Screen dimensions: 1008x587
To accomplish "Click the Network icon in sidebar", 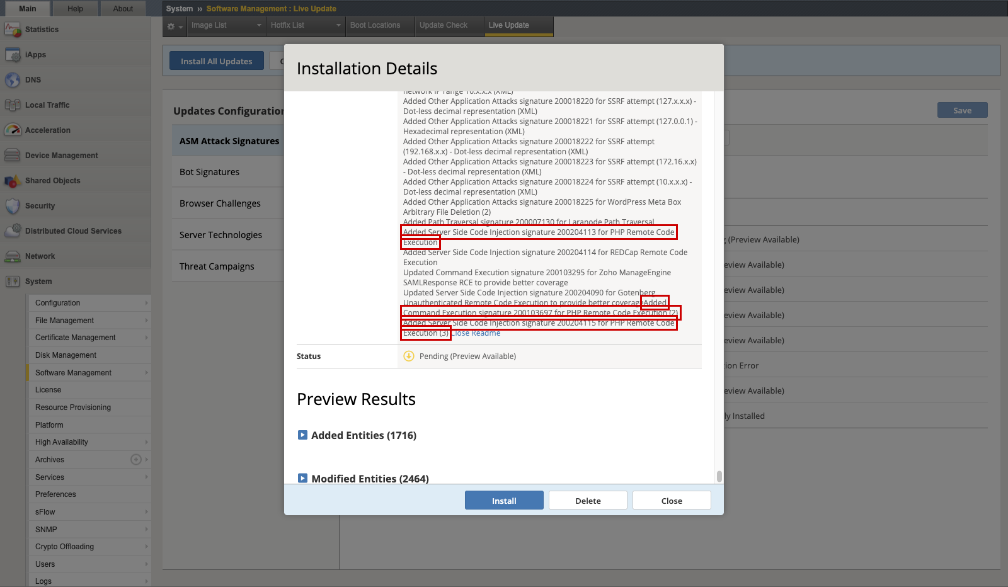I will [x=13, y=256].
